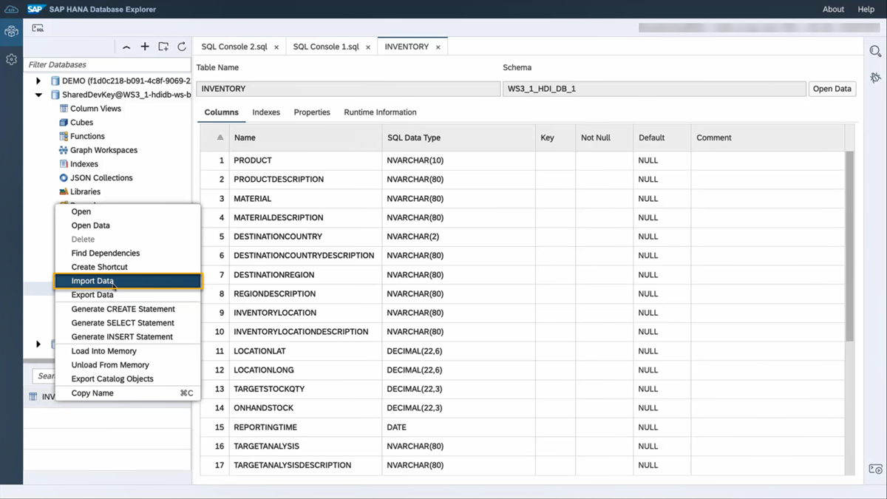Click the Indexes folder icon

(x=64, y=164)
